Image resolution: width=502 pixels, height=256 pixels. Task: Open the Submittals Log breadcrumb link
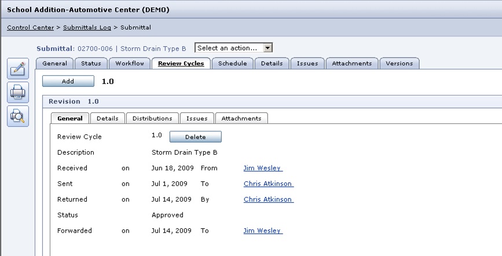coord(87,27)
